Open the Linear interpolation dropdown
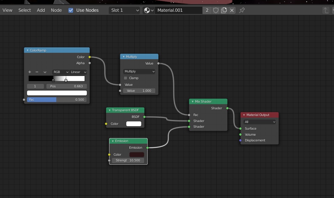Image resolution: width=334 pixels, height=198 pixels. tap(78, 72)
